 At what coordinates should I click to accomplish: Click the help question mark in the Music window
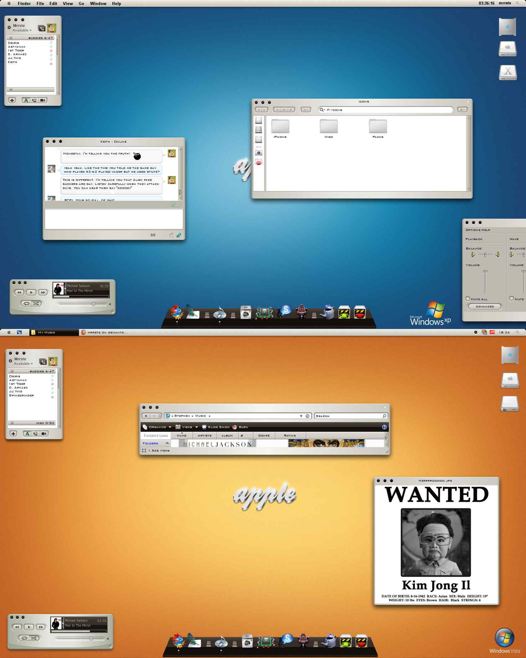coord(384,427)
